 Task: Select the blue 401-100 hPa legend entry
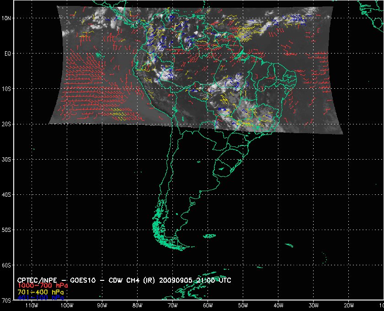click(x=41, y=298)
